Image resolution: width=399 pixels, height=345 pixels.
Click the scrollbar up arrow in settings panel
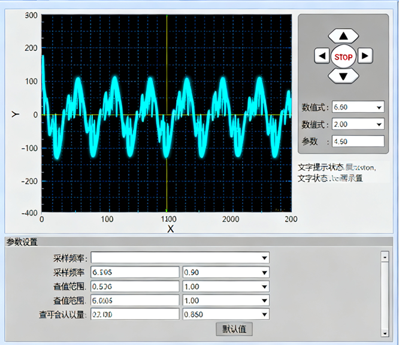click(385, 257)
